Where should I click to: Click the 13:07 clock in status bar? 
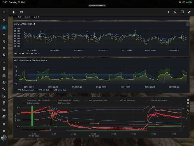coord(5,2)
